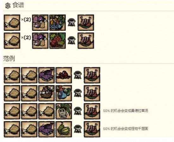Click crock pot icon after the berries
The width and height of the screenshot is (174, 142).
coord(78,75)
